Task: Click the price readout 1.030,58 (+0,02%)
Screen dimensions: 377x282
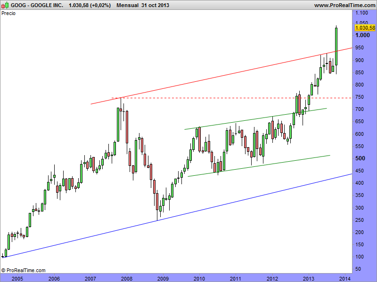Action: point(90,5)
